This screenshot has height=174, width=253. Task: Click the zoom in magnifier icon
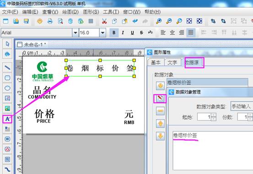(x=159, y=21)
